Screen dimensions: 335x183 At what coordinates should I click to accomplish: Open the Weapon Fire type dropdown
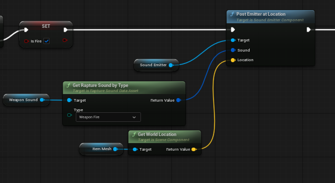tap(108, 117)
